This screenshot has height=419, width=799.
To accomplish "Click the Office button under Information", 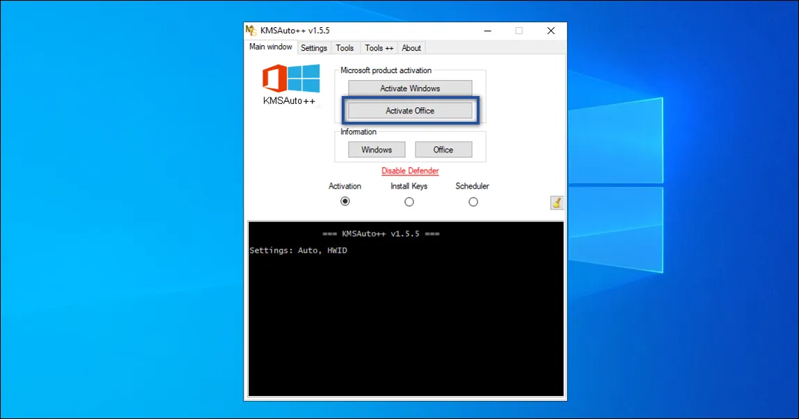I will click(443, 150).
